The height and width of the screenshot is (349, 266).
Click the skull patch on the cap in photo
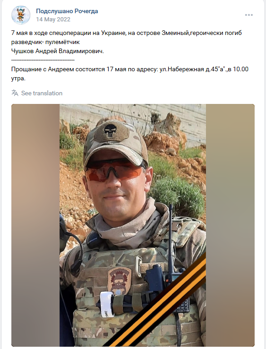[112, 132]
